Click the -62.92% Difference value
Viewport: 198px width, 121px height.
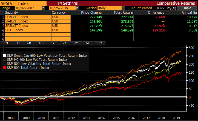[159, 26]
